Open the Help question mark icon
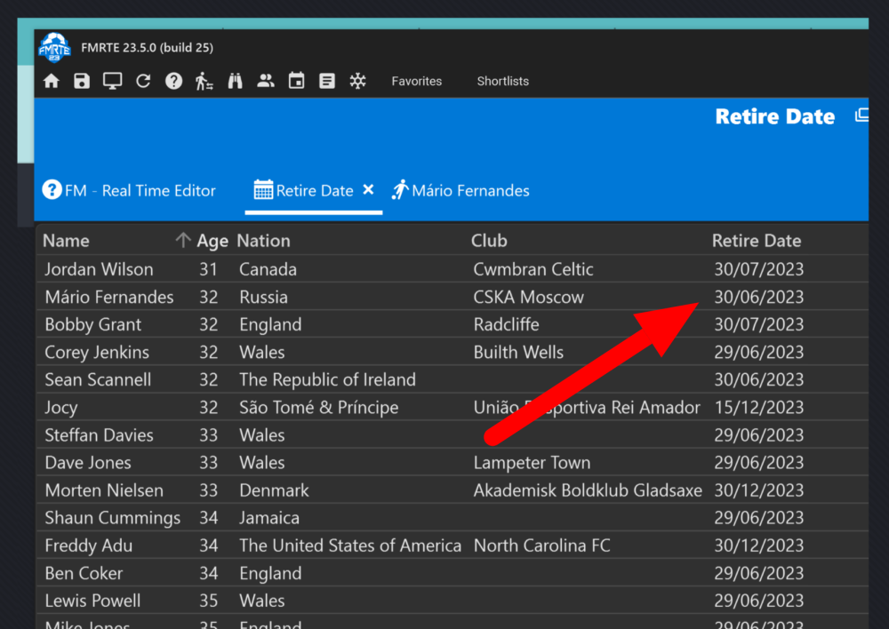 tap(173, 81)
